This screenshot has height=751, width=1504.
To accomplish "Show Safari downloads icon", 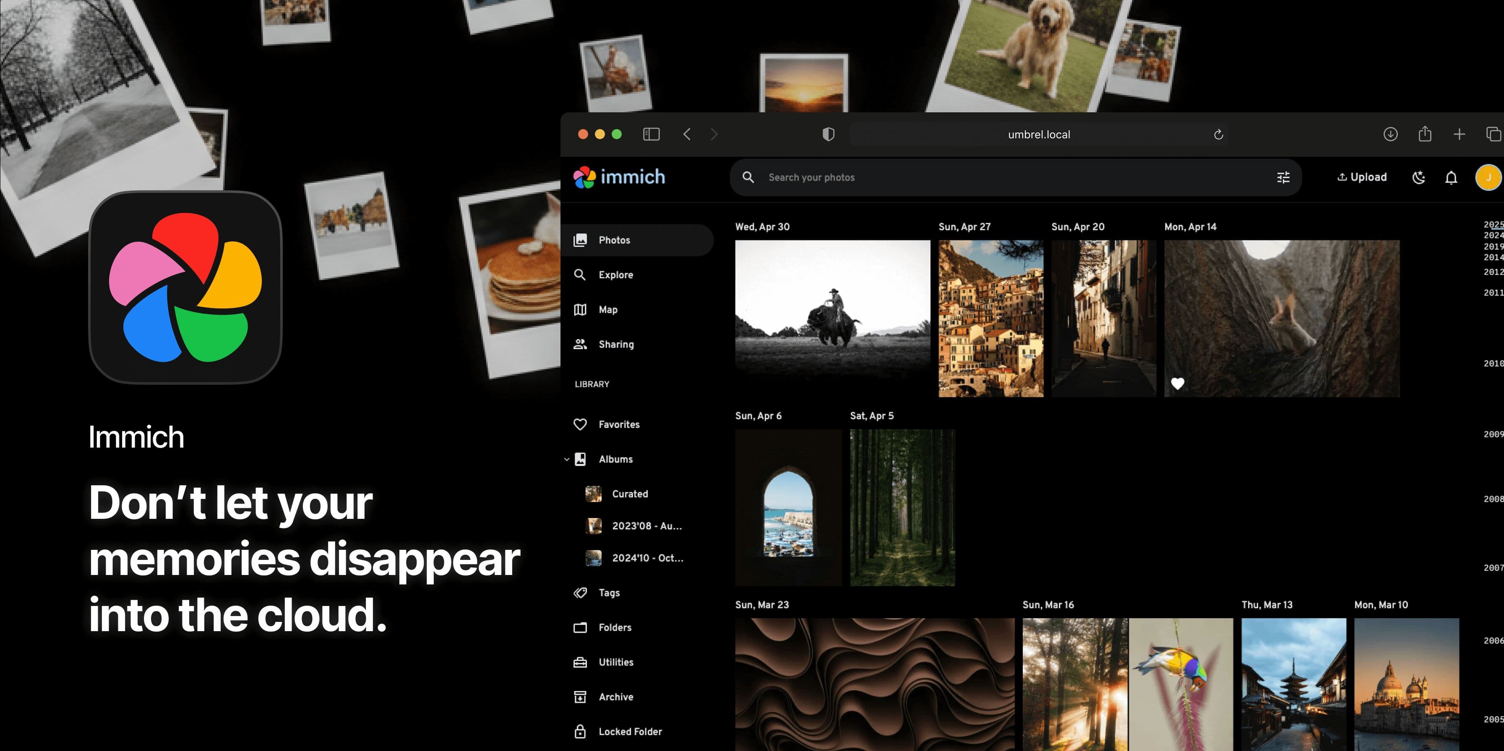I will click(1390, 134).
